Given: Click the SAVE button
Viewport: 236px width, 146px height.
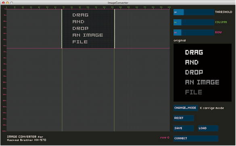Looking at the screenshot, I should click(x=184, y=128).
